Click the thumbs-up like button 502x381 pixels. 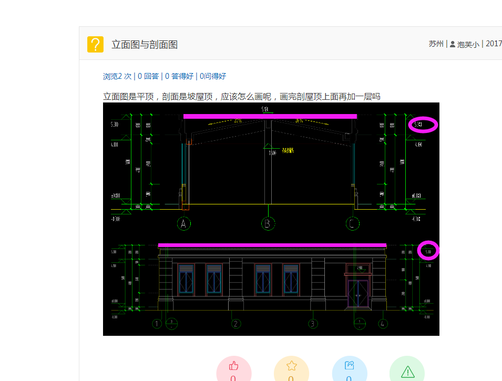[x=234, y=369]
